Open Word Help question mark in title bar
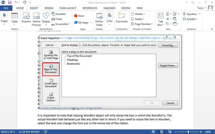Viewport: 215px width, 134px height. point(186,2)
